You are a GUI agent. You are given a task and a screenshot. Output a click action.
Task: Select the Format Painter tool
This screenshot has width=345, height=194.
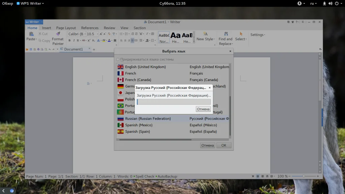[x=58, y=34]
